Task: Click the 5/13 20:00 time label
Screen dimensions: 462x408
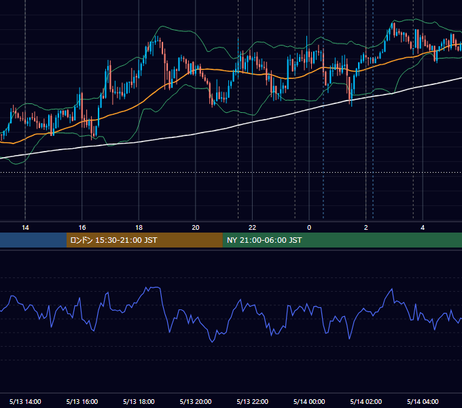Action: (x=196, y=401)
